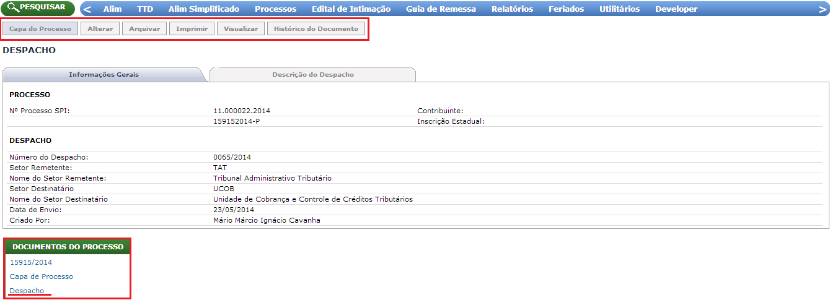
Task: Open the Utilitários menu
Action: (619, 9)
